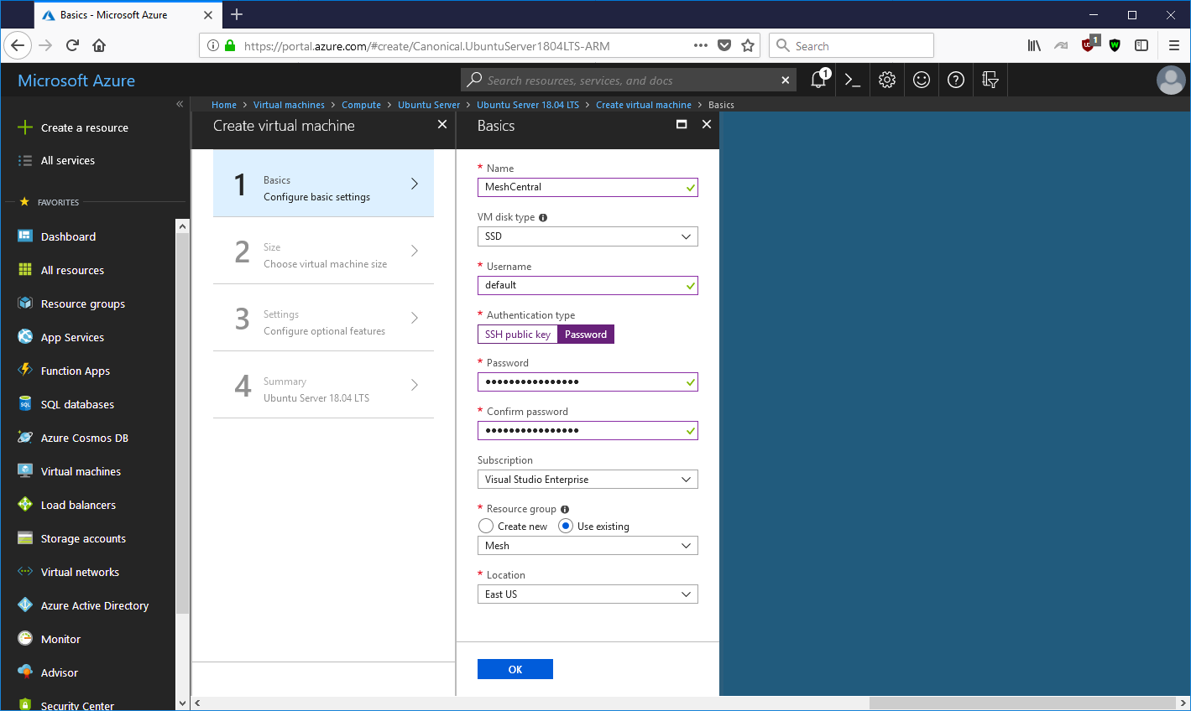Open Location East US dropdown
The height and width of the screenshot is (711, 1191).
tap(588, 594)
